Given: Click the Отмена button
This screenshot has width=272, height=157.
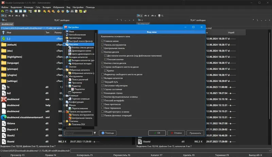Looking at the screenshot, I should pos(175,133).
